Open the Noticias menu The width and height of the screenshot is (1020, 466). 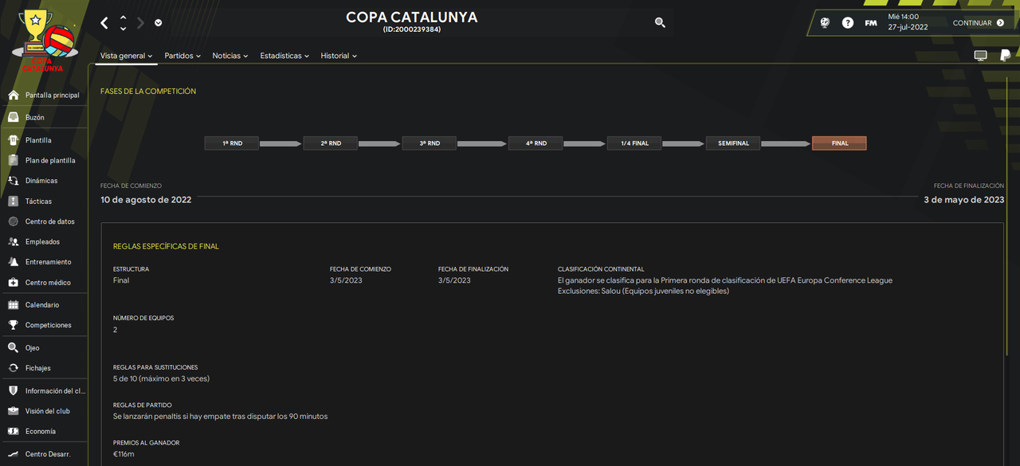point(230,56)
